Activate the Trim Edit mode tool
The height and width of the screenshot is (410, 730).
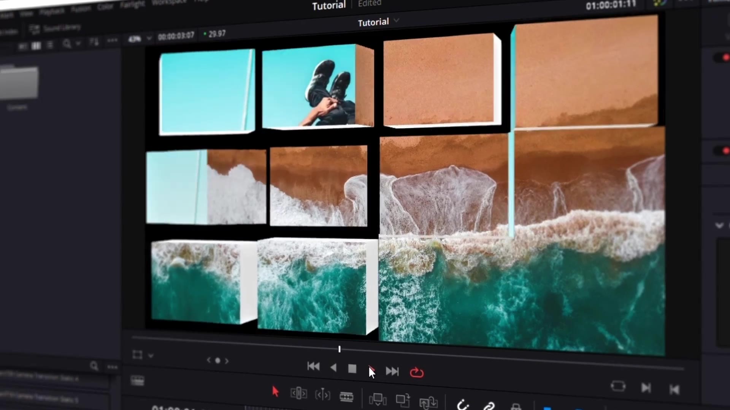(298, 393)
